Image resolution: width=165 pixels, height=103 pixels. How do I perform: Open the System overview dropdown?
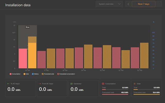tap(109, 4)
